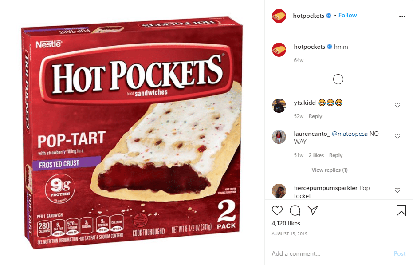
Task: Like the laurencanto_ comment
Action: click(x=397, y=136)
